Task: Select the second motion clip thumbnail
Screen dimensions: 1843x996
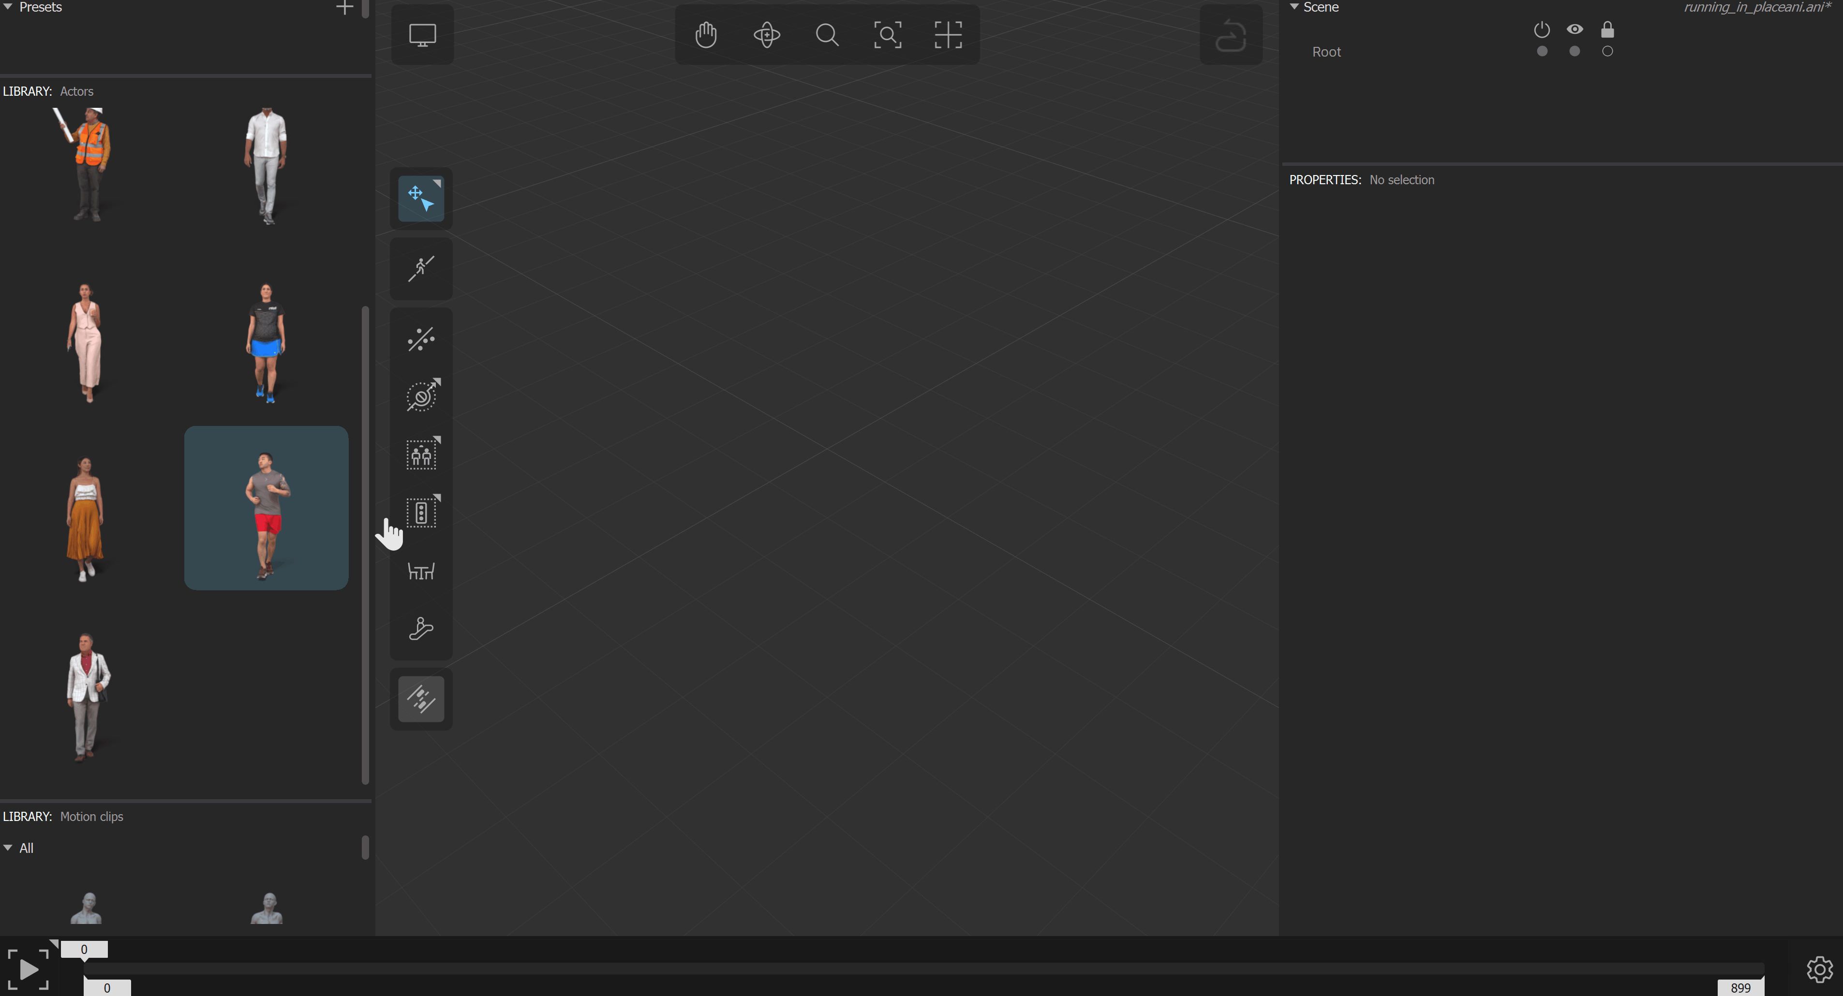Action: tap(267, 908)
